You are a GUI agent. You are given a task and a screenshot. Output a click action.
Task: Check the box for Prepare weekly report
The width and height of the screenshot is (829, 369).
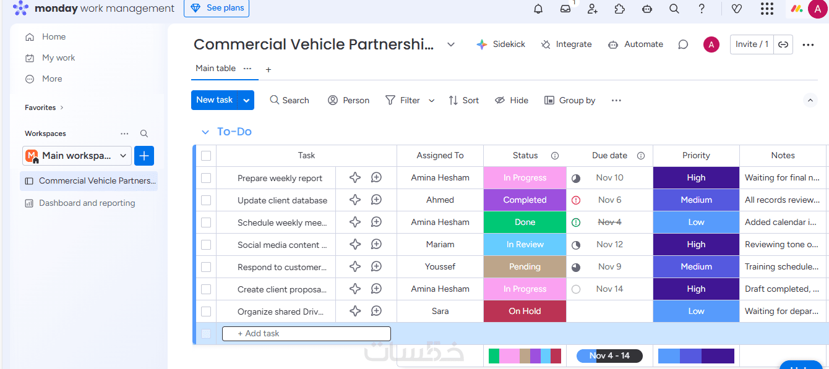(x=206, y=178)
